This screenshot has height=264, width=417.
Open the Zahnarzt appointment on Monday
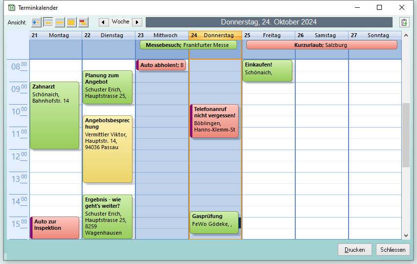[54, 115]
